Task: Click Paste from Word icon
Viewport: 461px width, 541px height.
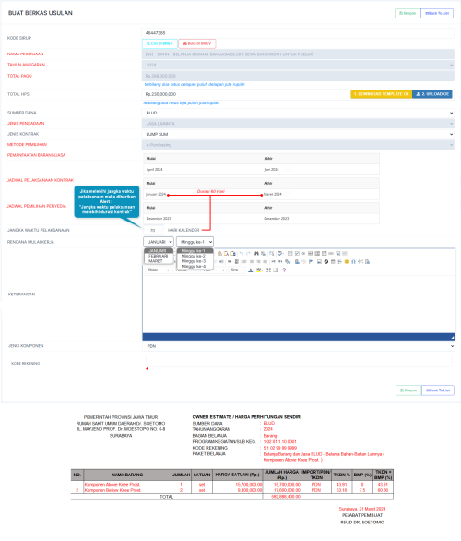Action: pyautogui.click(x=233, y=253)
